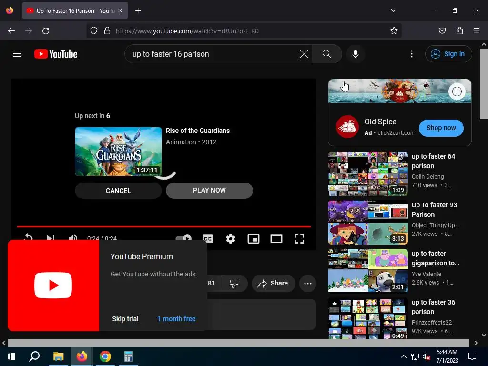Play Rise of the Guardians now

tap(209, 190)
